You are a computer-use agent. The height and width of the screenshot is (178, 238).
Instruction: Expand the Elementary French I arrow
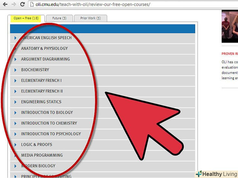15,81
